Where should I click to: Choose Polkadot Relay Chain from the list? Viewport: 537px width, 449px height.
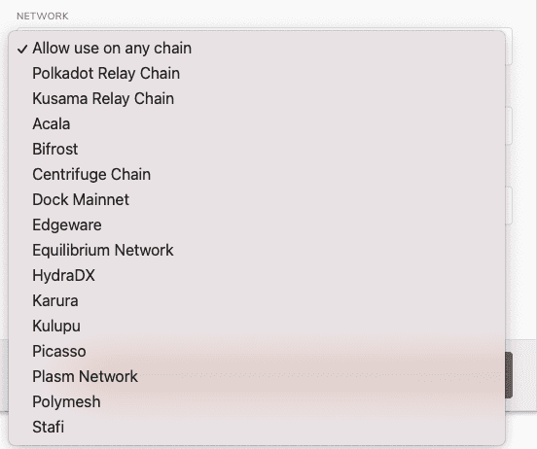257,74
